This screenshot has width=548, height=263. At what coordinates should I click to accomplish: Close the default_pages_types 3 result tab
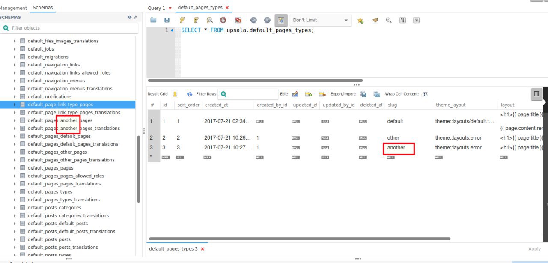pos(203,249)
